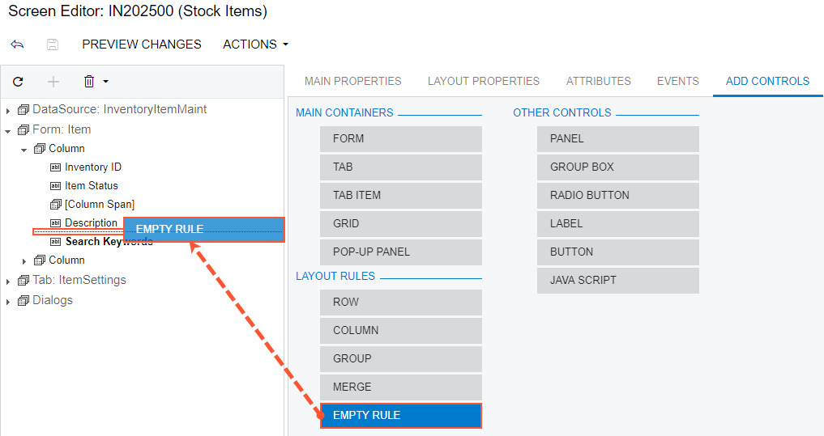This screenshot has height=436, width=824.
Task: Open the delete button dropdown arrow
Action: (x=105, y=82)
